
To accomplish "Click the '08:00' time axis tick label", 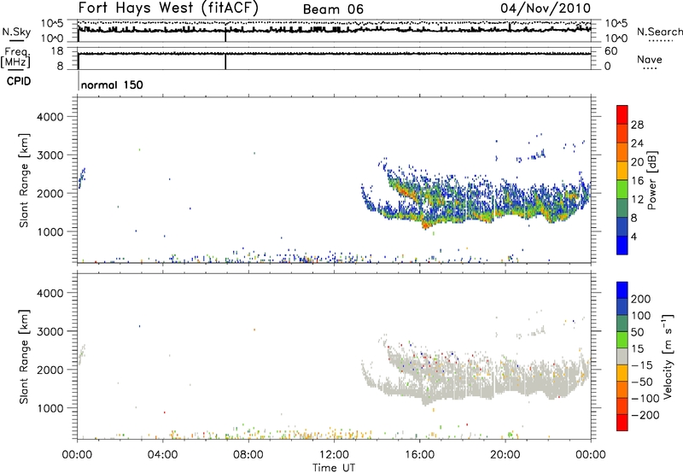I will pyautogui.click(x=248, y=455).
